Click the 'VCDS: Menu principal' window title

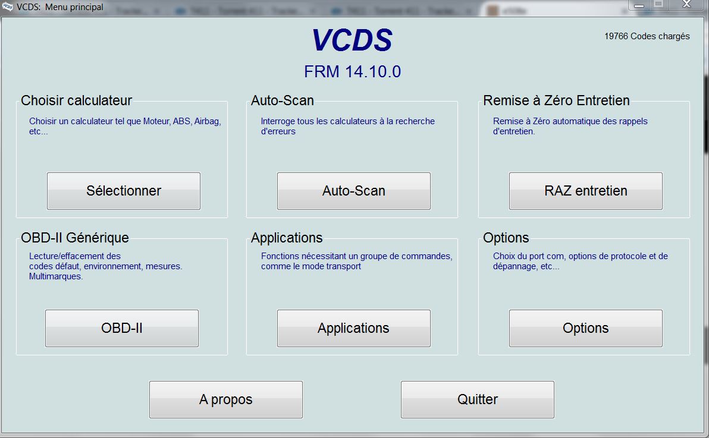[x=59, y=7]
